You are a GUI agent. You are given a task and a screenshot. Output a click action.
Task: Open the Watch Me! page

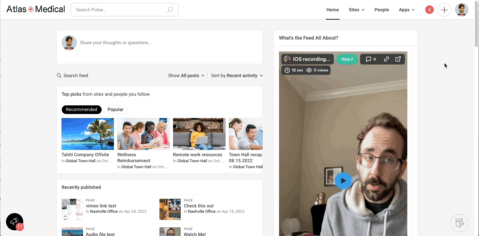pos(195,234)
